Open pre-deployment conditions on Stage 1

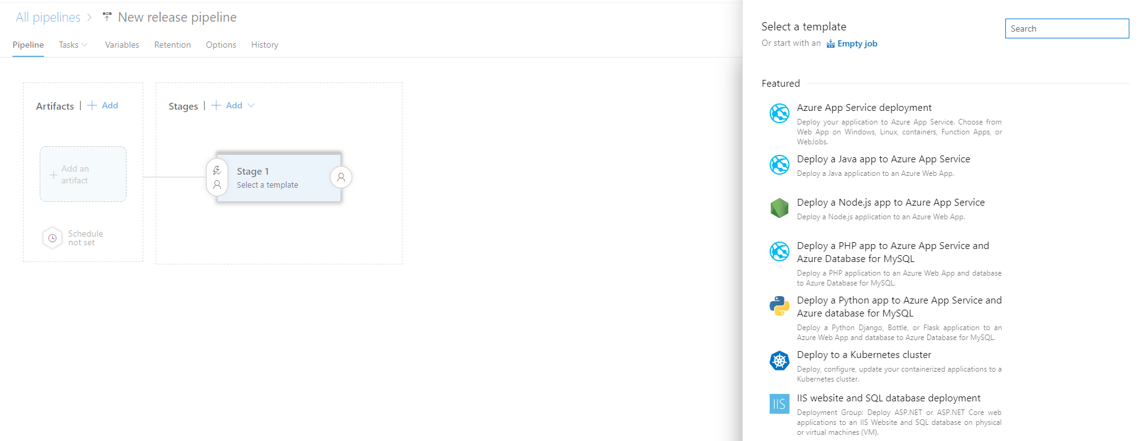[x=217, y=177]
